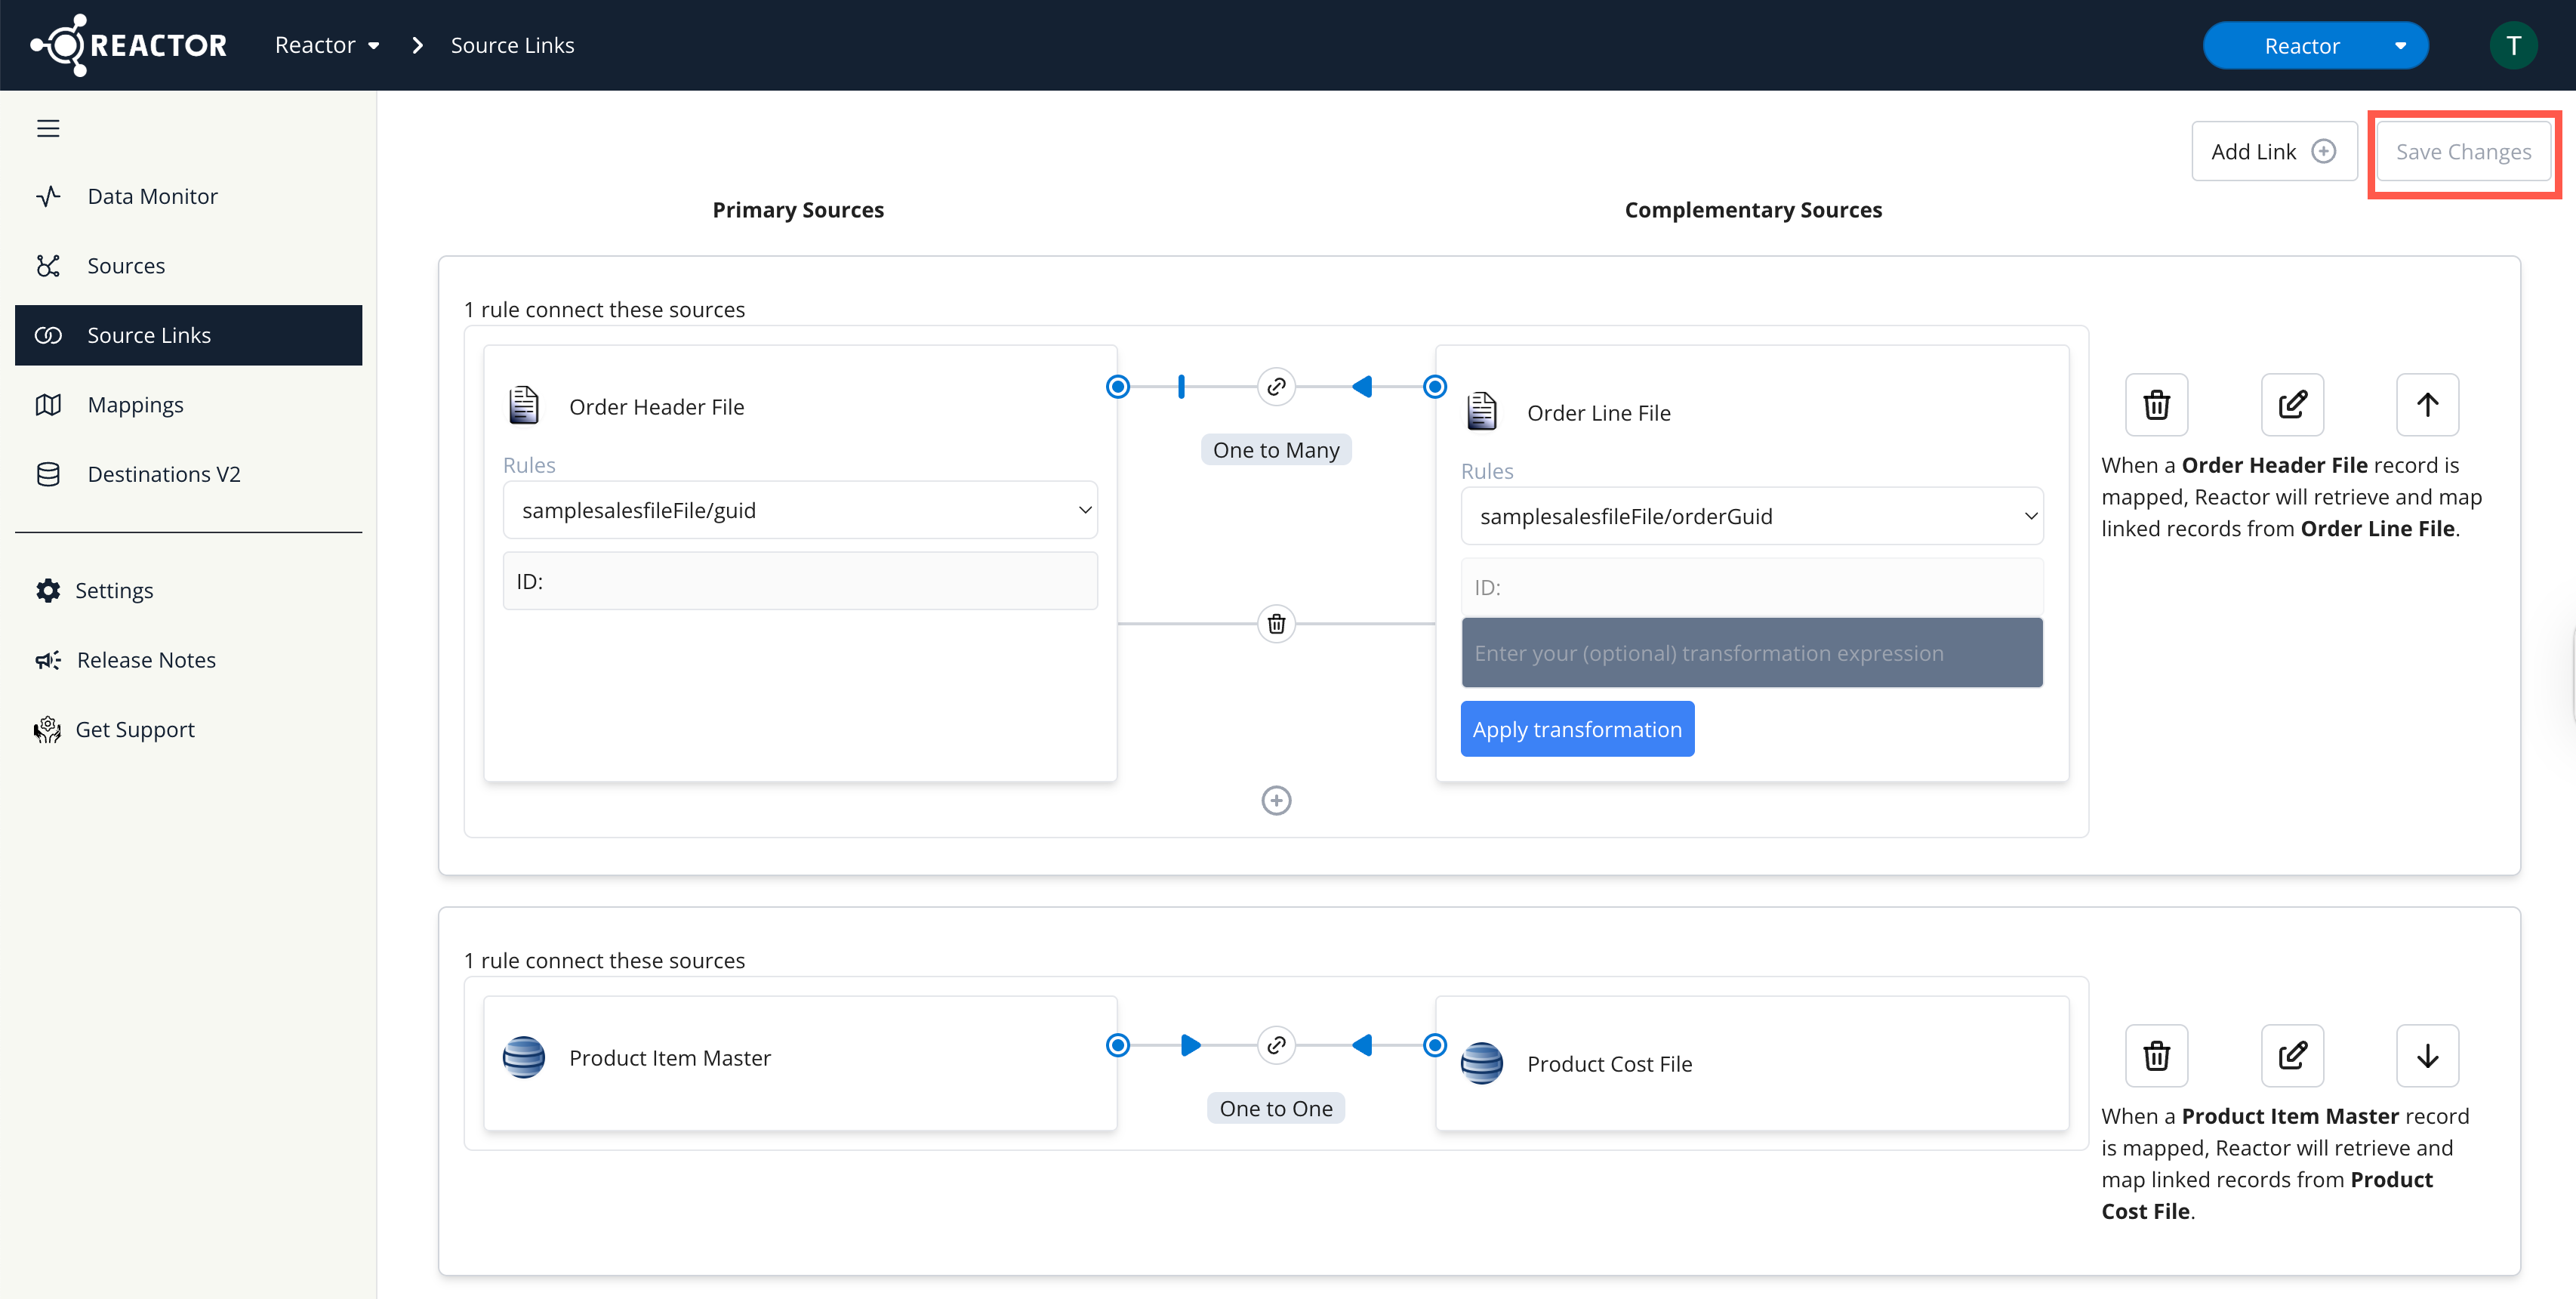
Task: Delete the Order Header File link
Action: coord(2156,405)
